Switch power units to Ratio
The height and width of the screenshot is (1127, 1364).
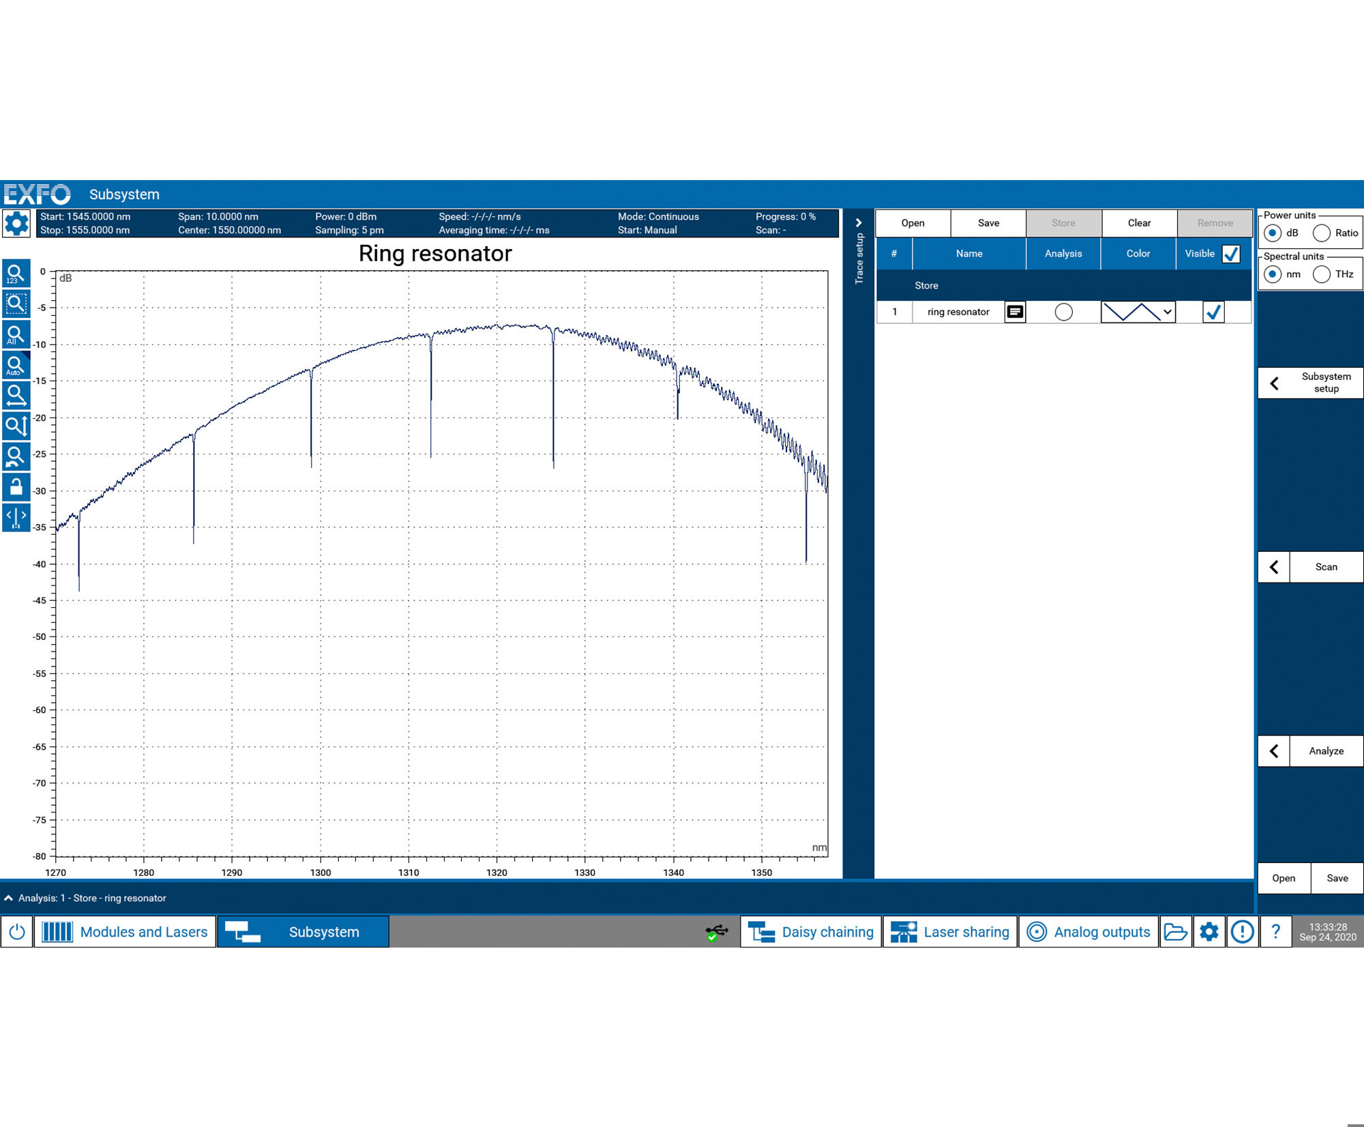1322,233
